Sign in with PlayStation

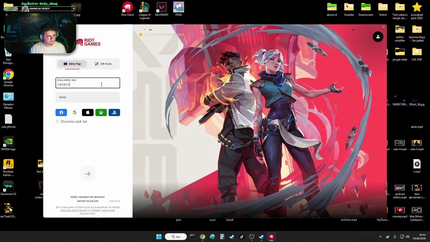tap(114, 113)
